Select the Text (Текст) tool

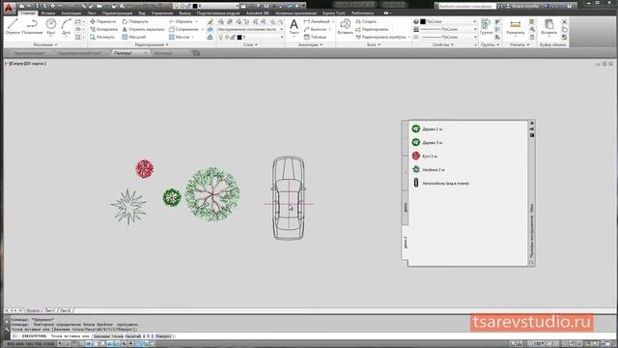(294, 28)
